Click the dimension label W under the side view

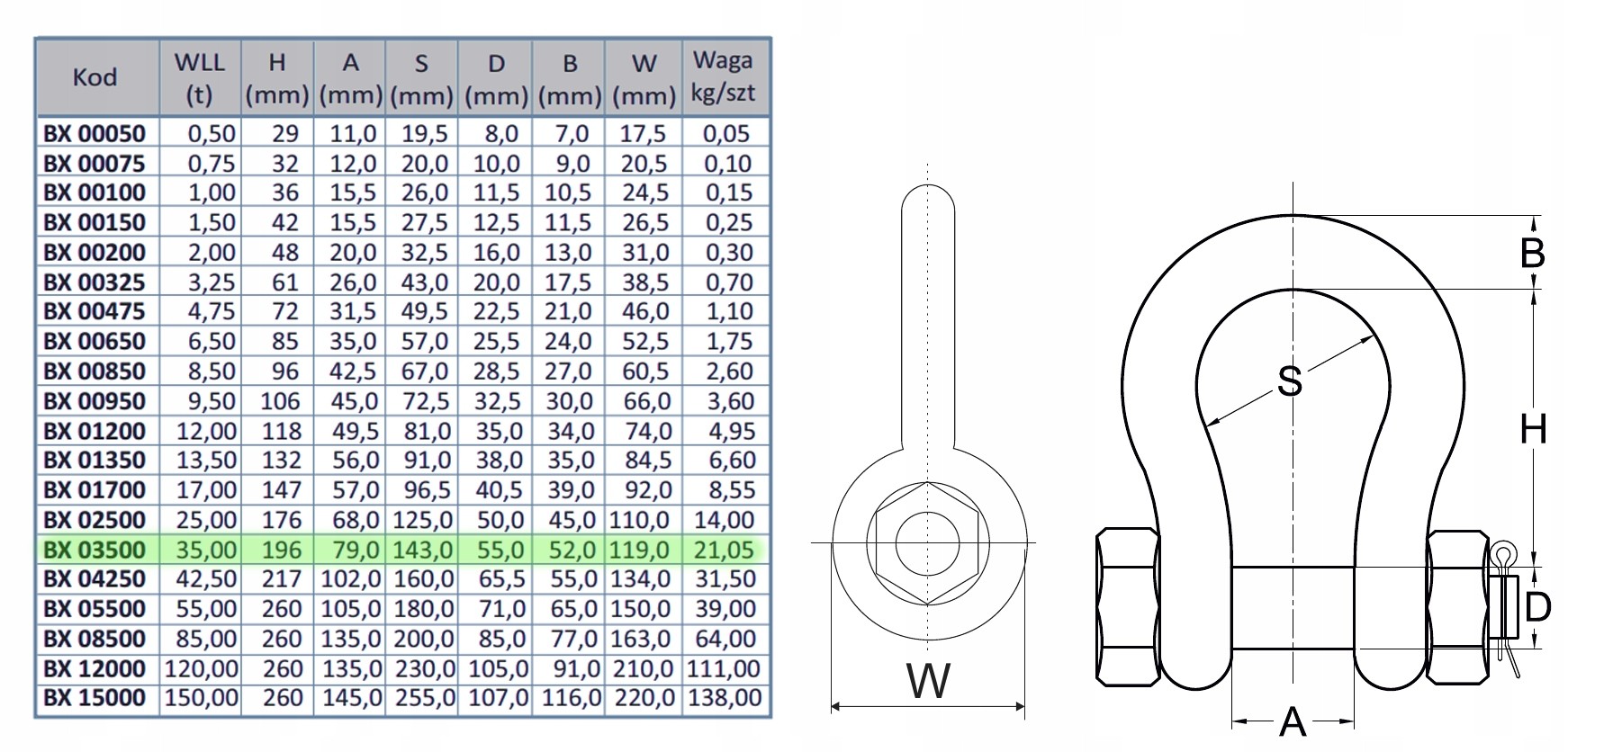[x=928, y=681]
